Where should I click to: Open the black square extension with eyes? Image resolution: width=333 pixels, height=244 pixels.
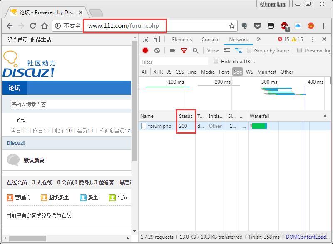(271, 26)
